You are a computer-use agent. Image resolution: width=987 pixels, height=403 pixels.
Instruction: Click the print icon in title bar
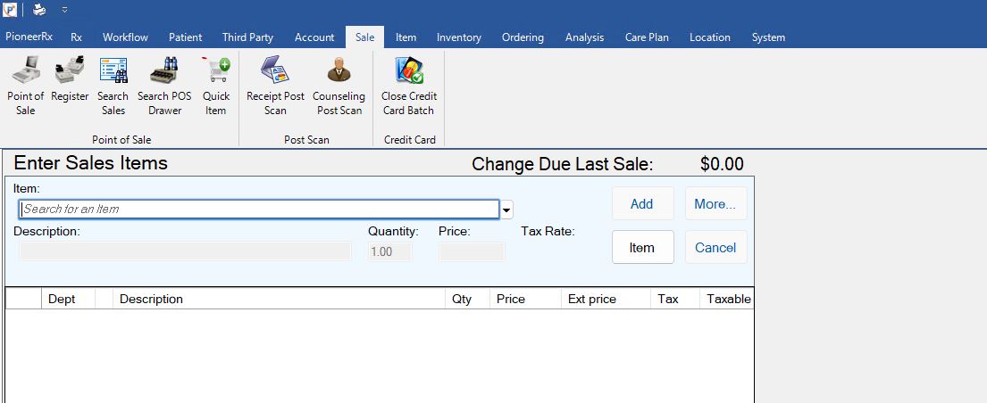pos(39,10)
